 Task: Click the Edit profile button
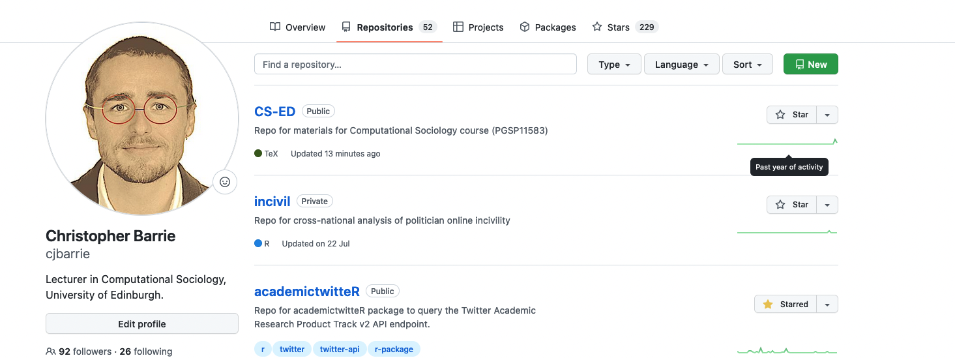tap(142, 324)
